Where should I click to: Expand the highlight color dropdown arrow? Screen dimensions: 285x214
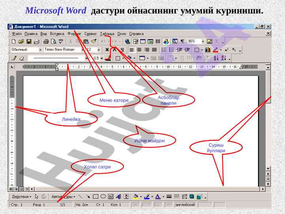(221, 50)
